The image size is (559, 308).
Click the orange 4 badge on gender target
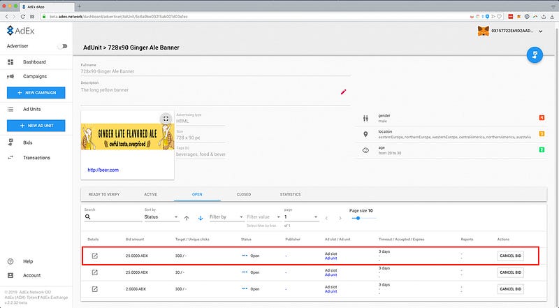pos(542,117)
